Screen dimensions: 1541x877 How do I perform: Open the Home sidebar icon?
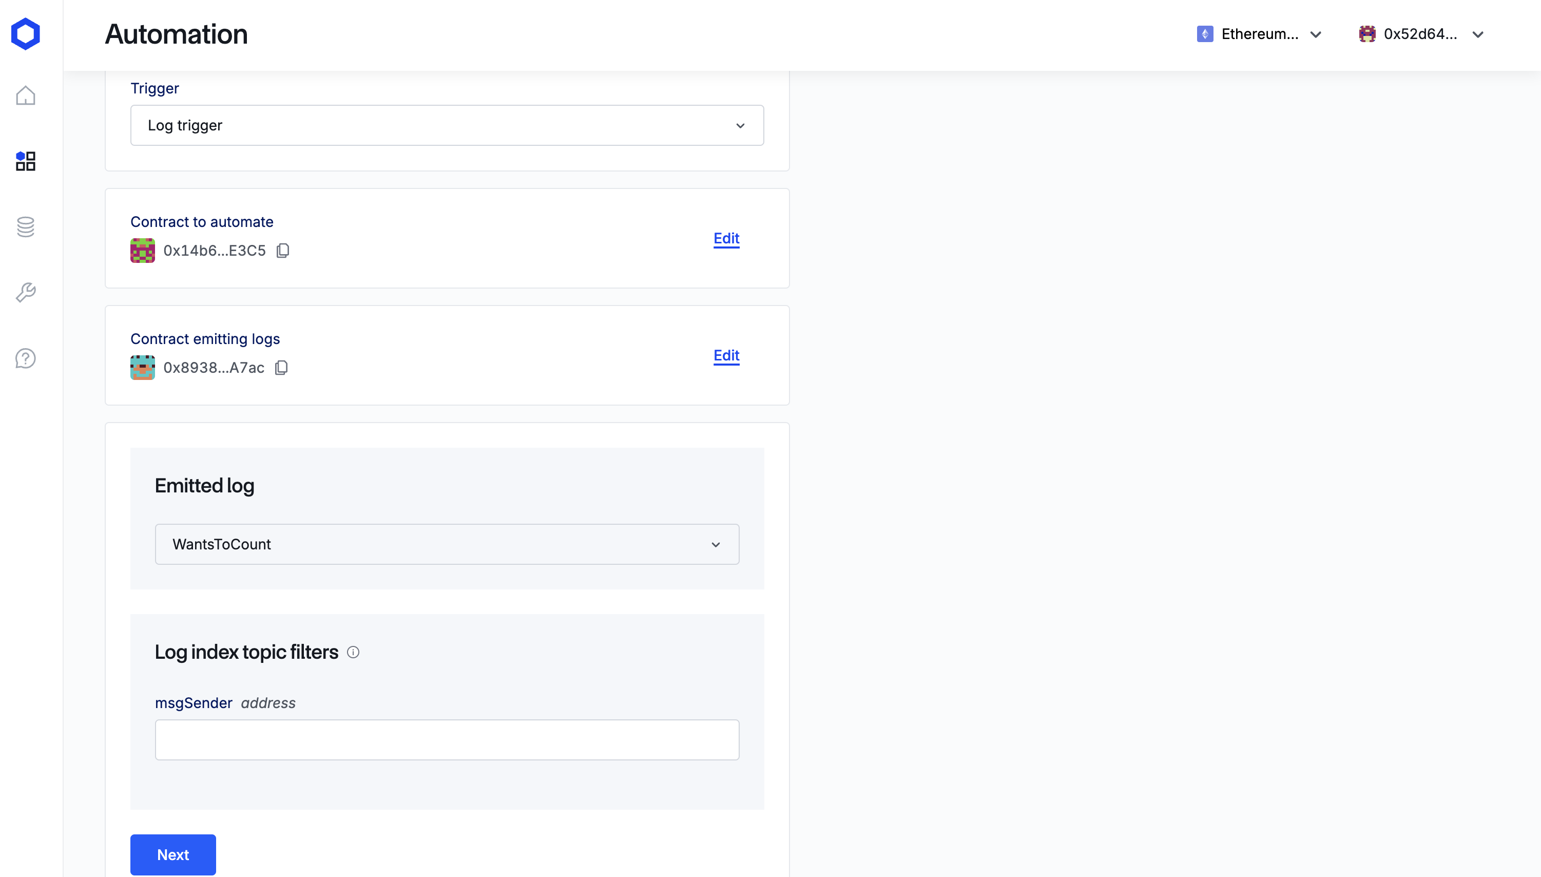tap(25, 96)
